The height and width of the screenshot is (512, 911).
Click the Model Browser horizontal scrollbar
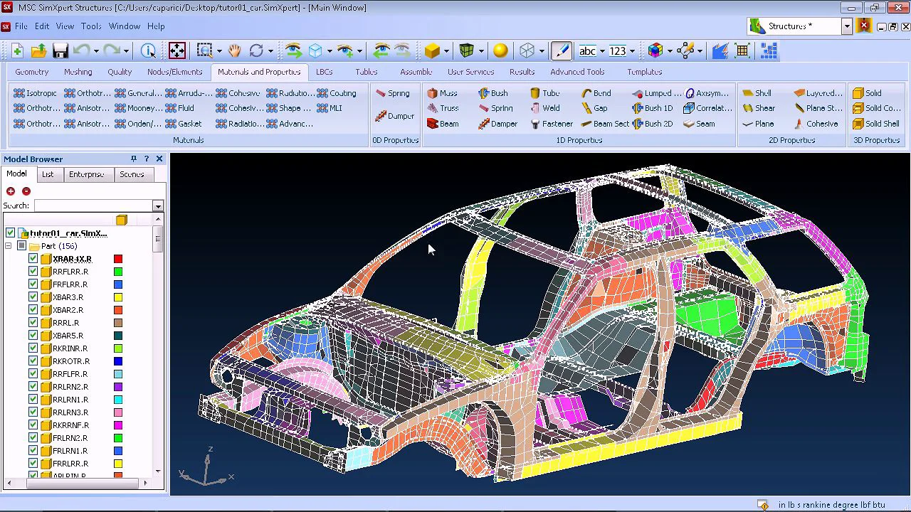coord(83,483)
